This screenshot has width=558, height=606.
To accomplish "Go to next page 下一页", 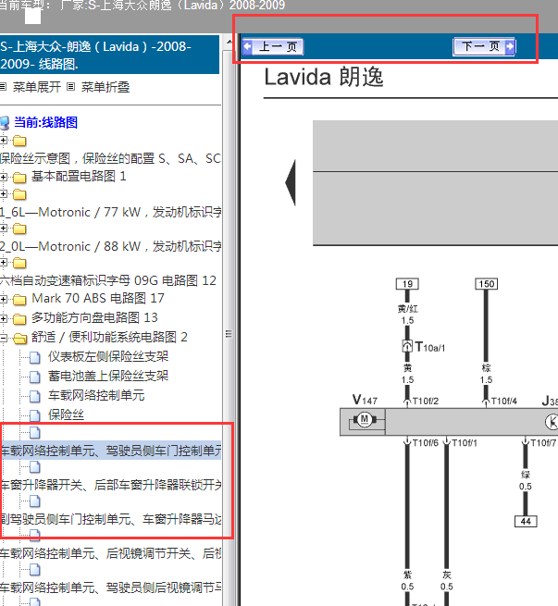I will click(x=484, y=47).
